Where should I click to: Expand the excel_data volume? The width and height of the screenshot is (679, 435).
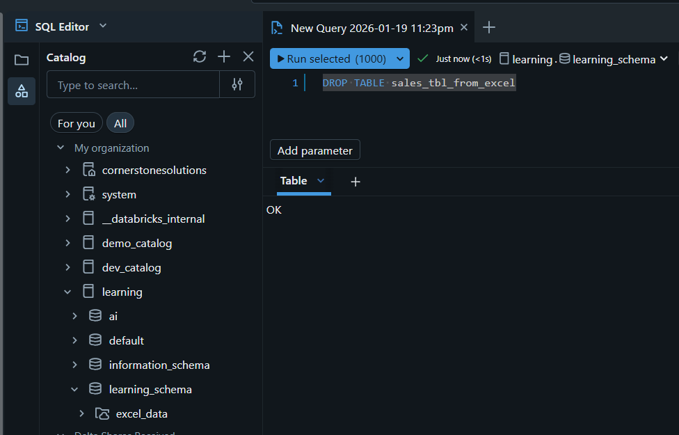[81, 413]
